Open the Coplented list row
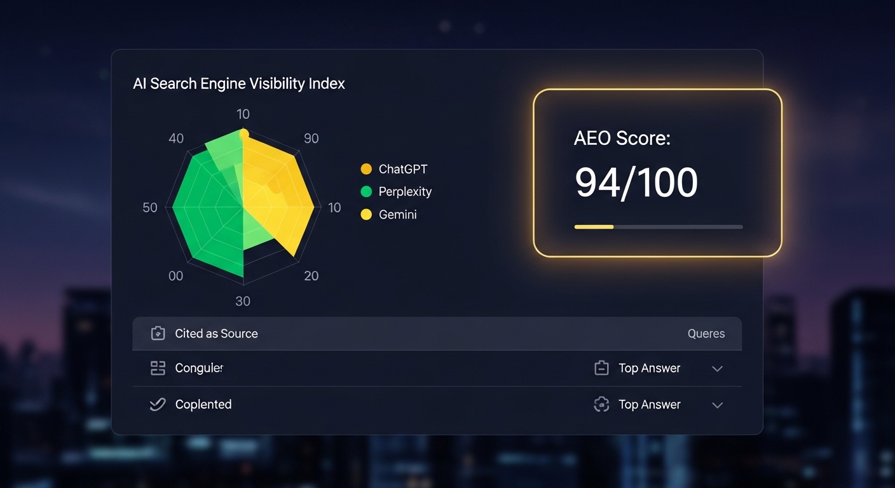This screenshot has width=895, height=488. (x=437, y=404)
